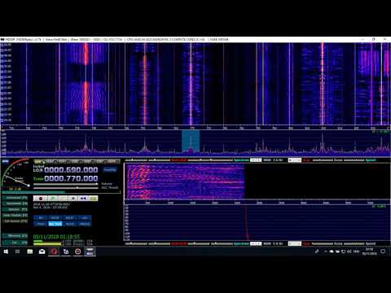Open the Opera browser from the taskbar

click(54, 251)
